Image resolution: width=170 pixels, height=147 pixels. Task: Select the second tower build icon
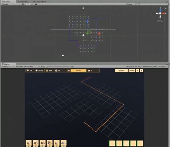point(36,143)
